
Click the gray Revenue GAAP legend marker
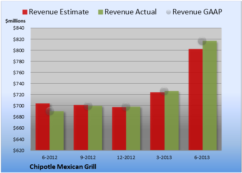[x=169, y=12]
